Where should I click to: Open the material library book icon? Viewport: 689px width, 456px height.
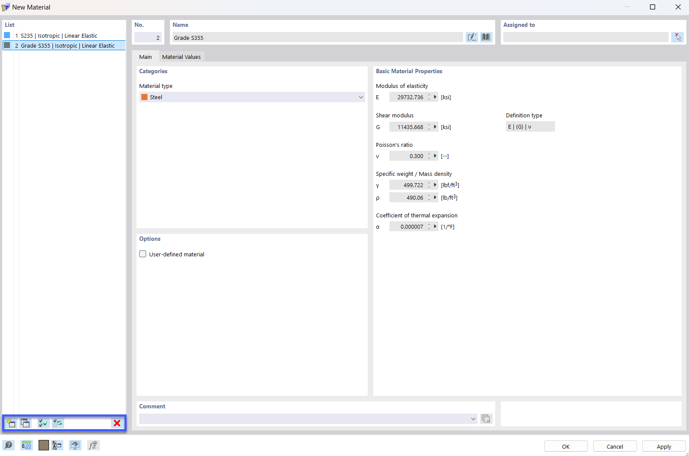(486, 37)
